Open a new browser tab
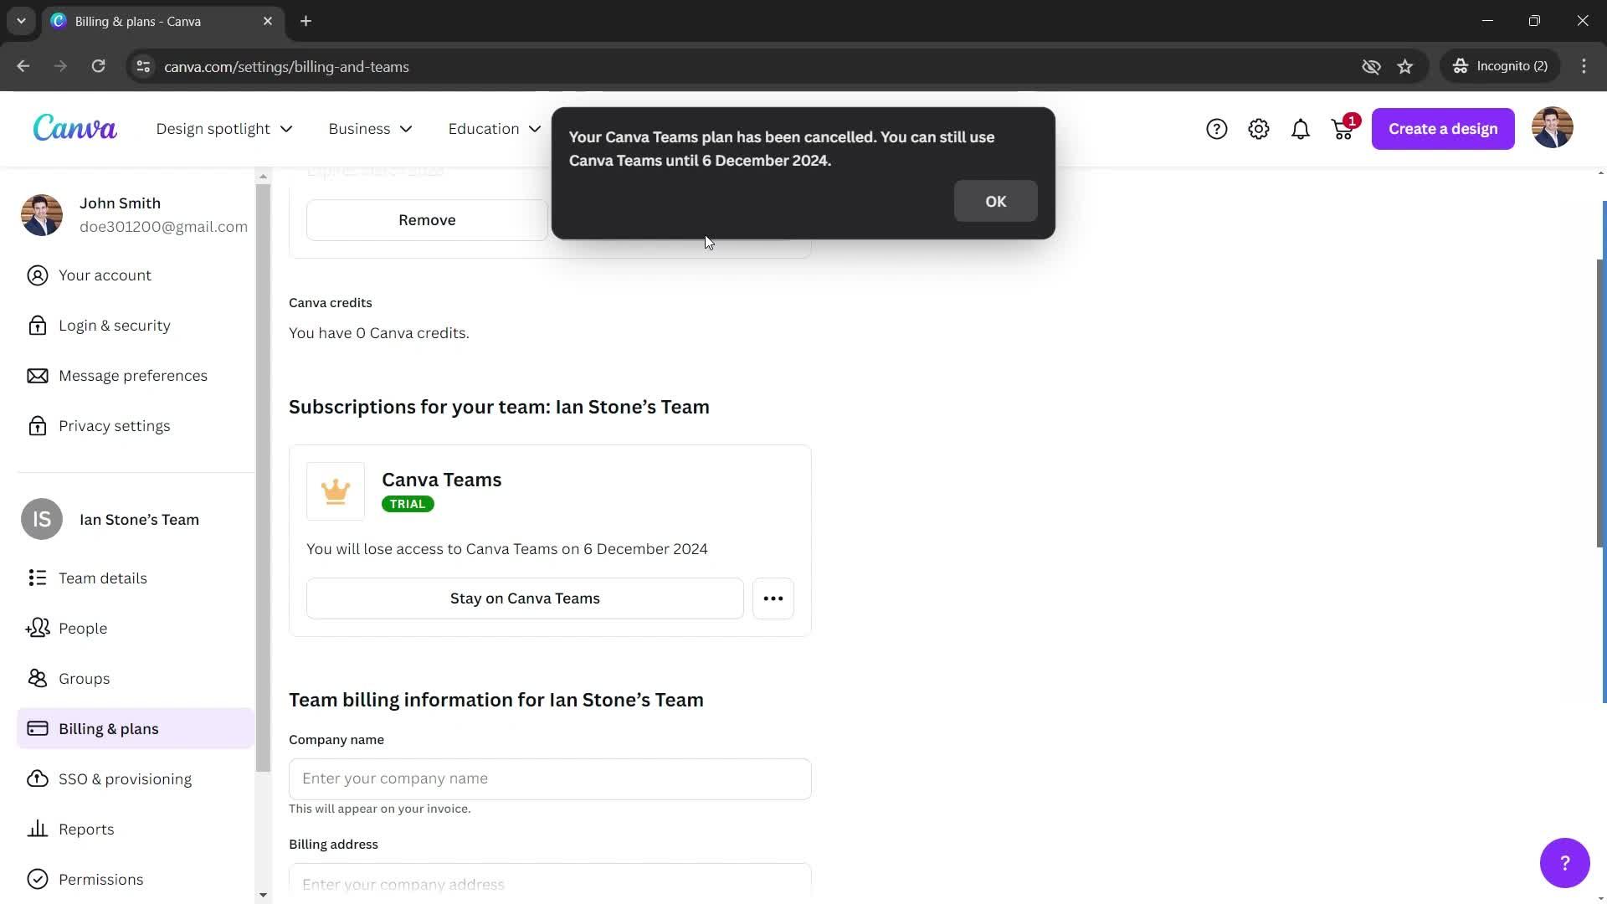The height and width of the screenshot is (904, 1607). (306, 21)
